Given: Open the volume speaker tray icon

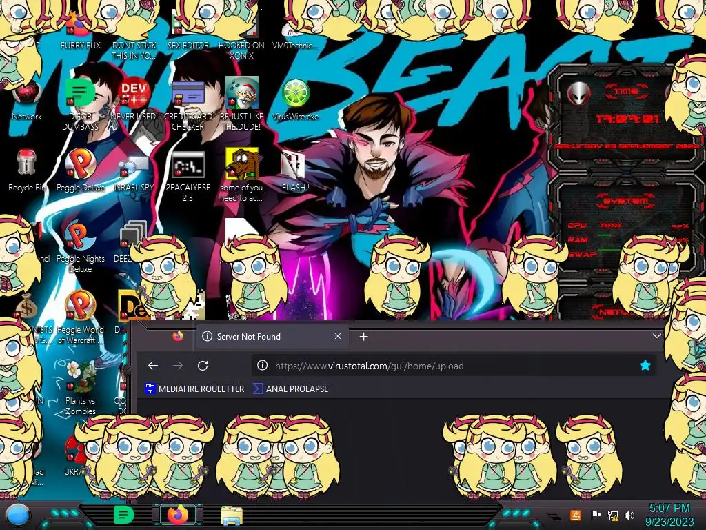Looking at the screenshot, I should tap(629, 515).
